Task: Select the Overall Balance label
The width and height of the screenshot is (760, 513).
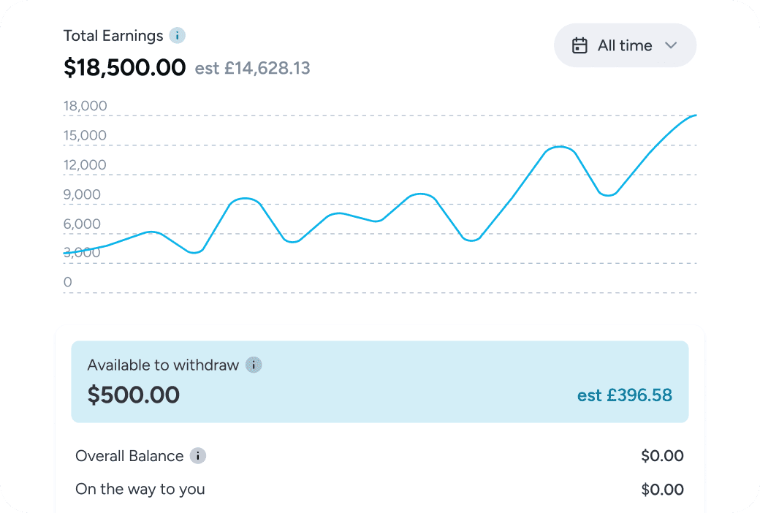Action: (129, 456)
